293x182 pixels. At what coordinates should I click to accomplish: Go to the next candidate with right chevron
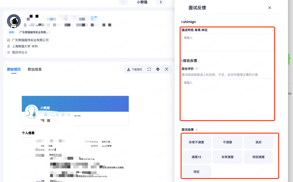pos(161,2)
